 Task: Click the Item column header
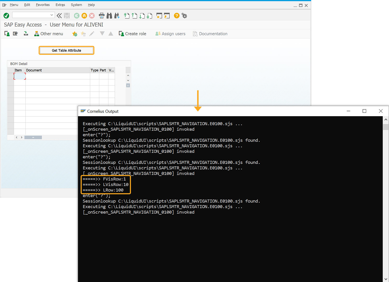(x=19, y=70)
